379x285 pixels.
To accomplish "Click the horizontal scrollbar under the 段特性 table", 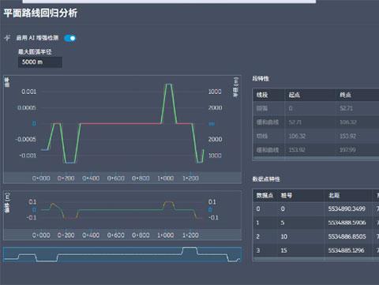I will tap(316, 159).
